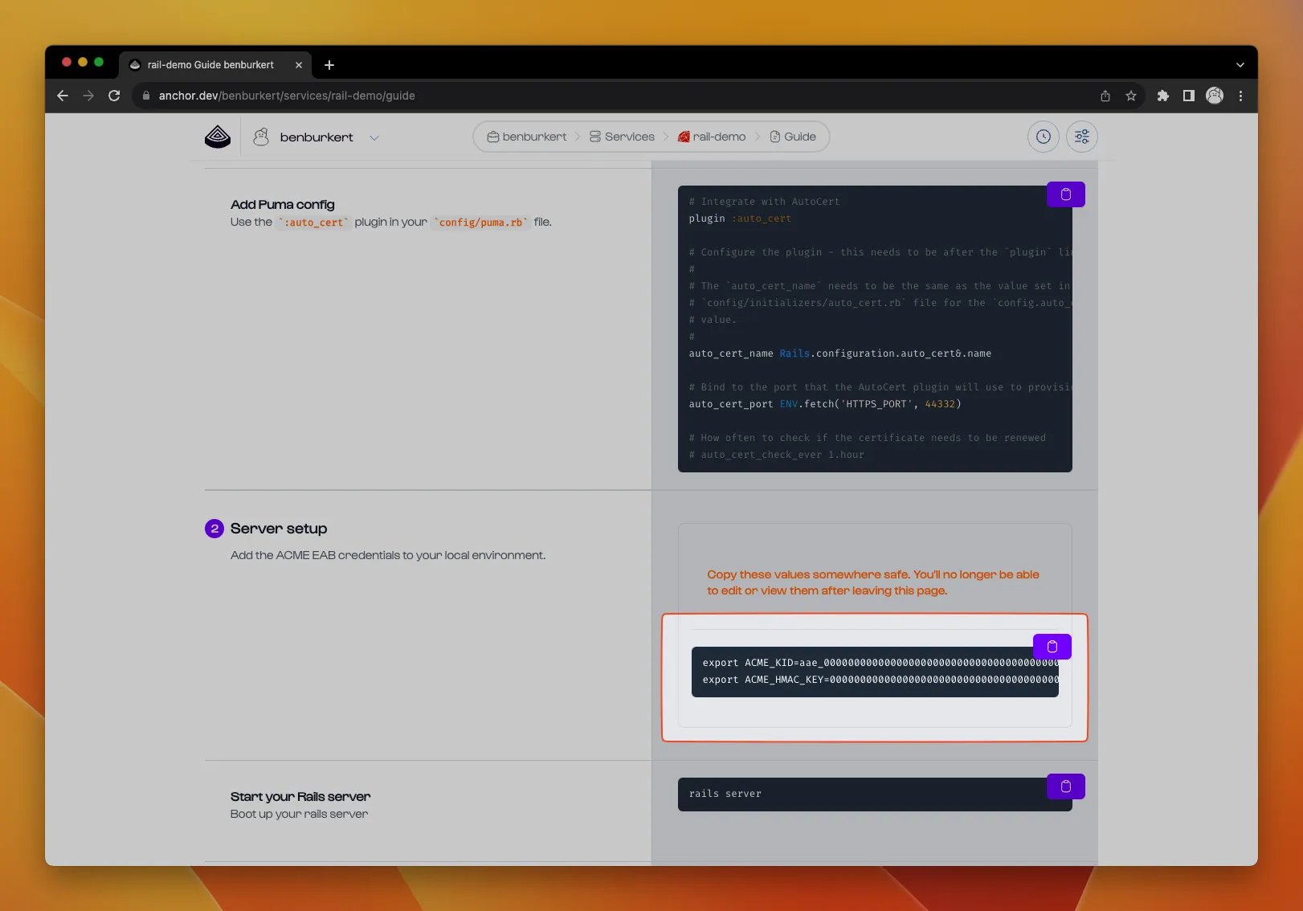Navigate to rail-demo breadcrumb
The image size is (1303, 911).
pos(712,137)
